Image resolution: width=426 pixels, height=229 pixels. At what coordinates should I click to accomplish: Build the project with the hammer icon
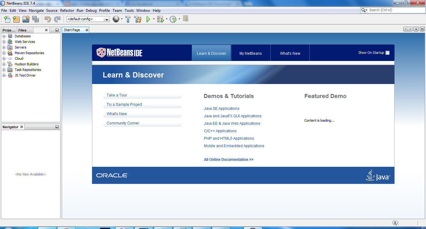coord(128,19)
